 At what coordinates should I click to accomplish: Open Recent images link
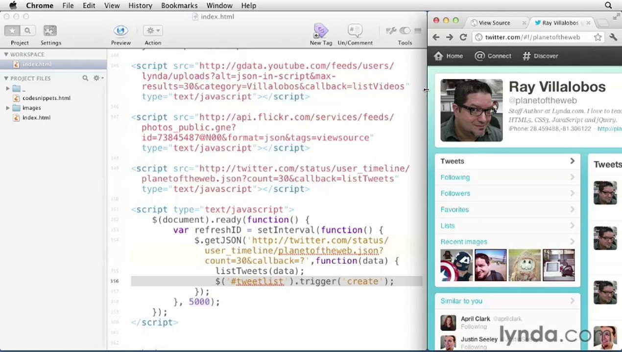[464, 242]
